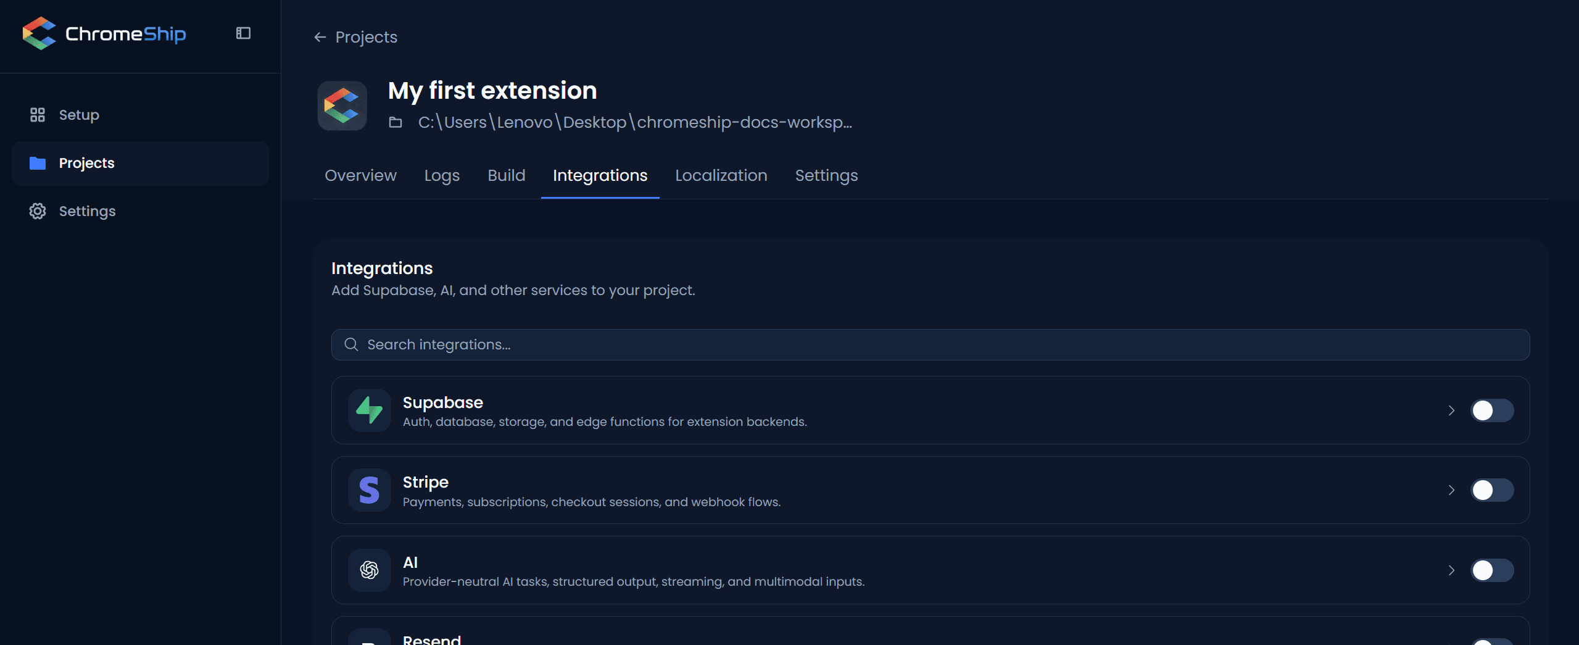Click the Supabase integration title
Image resolution: width=1579 pixels, height=645 pixels.
(442, 402)
